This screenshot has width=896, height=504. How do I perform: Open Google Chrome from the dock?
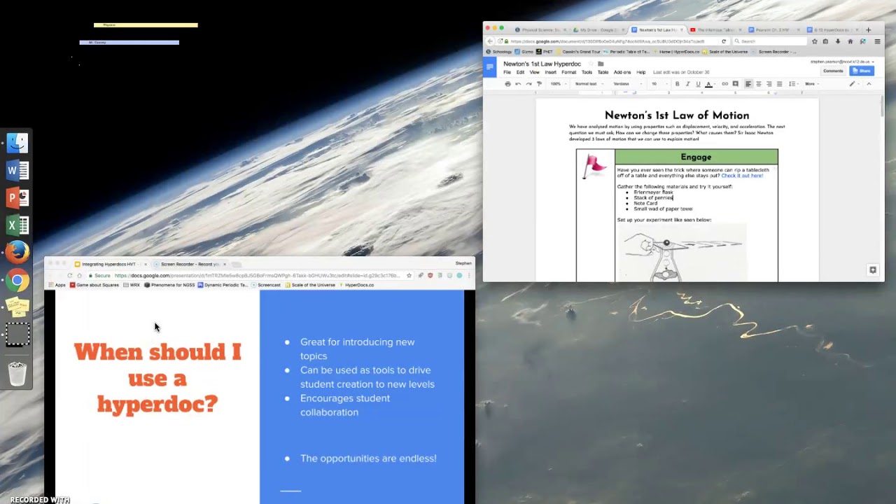[17, 281]
